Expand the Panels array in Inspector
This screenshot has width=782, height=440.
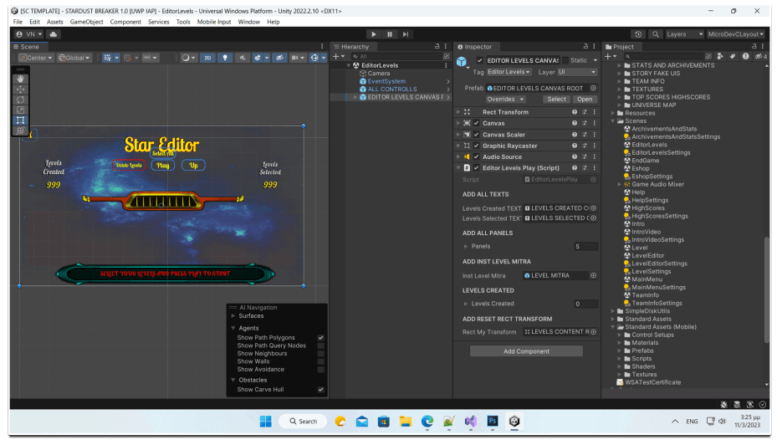(x=466, y=246)
